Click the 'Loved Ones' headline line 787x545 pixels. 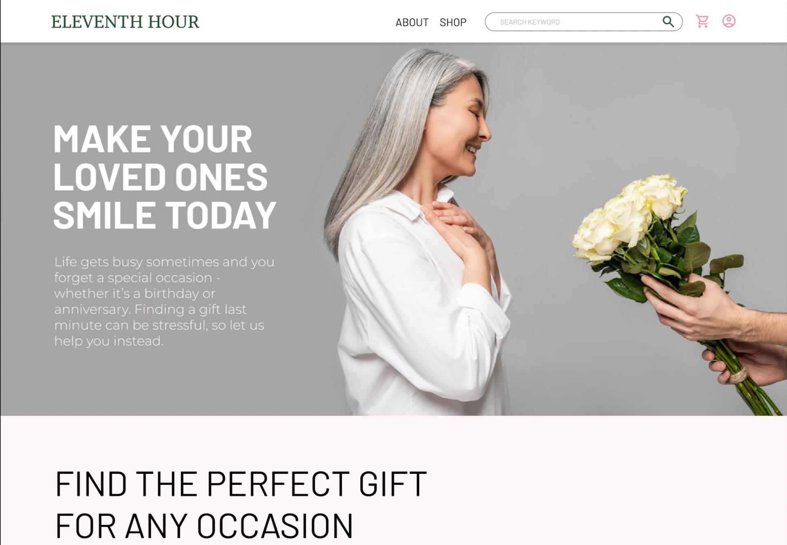[x=160, y=177]
